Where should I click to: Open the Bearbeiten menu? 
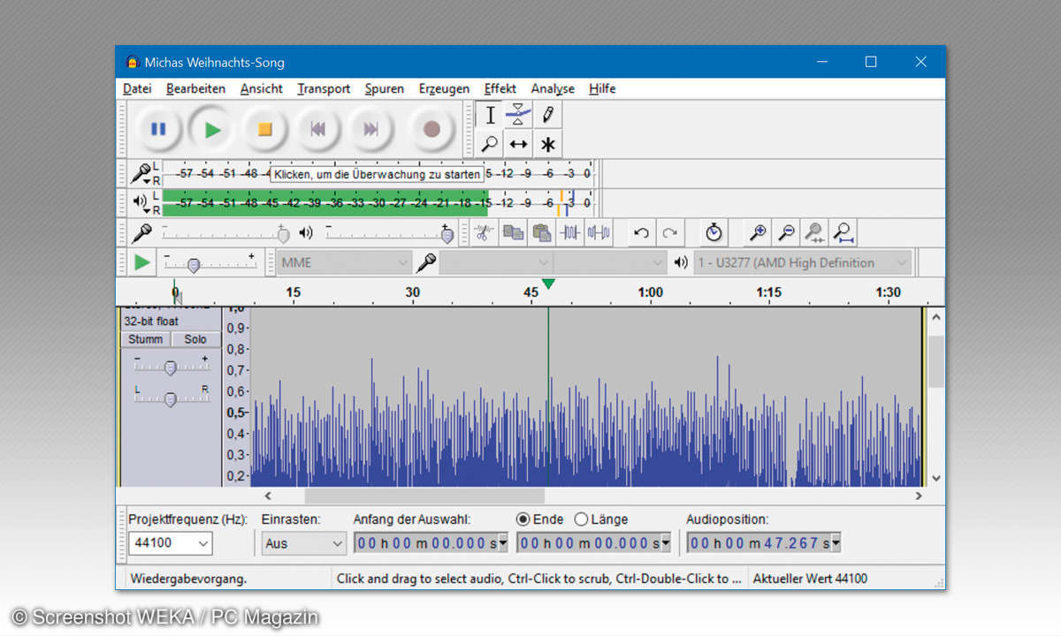(195, 88)
